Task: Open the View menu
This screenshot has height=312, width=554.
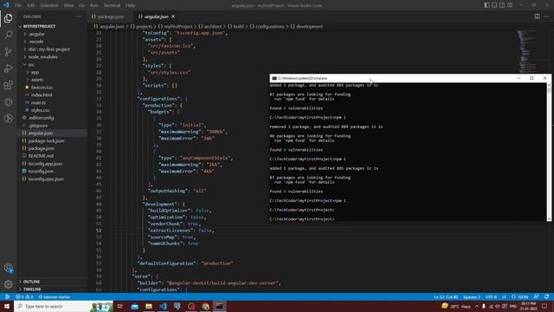Action: [68, 5]
